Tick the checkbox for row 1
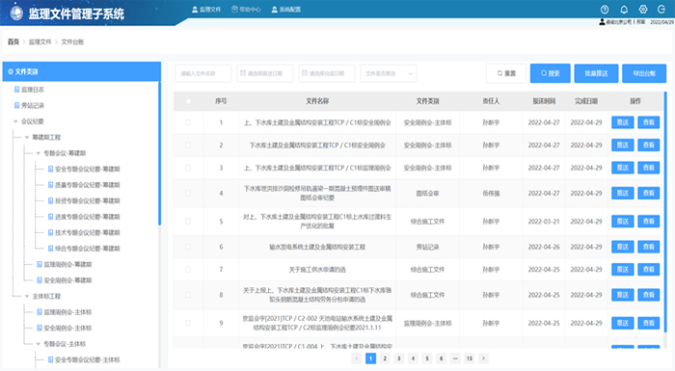 pyautogui.click(x=188, y=122)
